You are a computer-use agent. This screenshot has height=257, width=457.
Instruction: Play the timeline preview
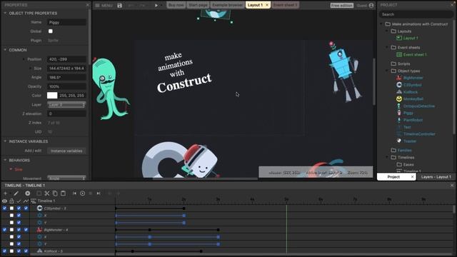(83, 193)
